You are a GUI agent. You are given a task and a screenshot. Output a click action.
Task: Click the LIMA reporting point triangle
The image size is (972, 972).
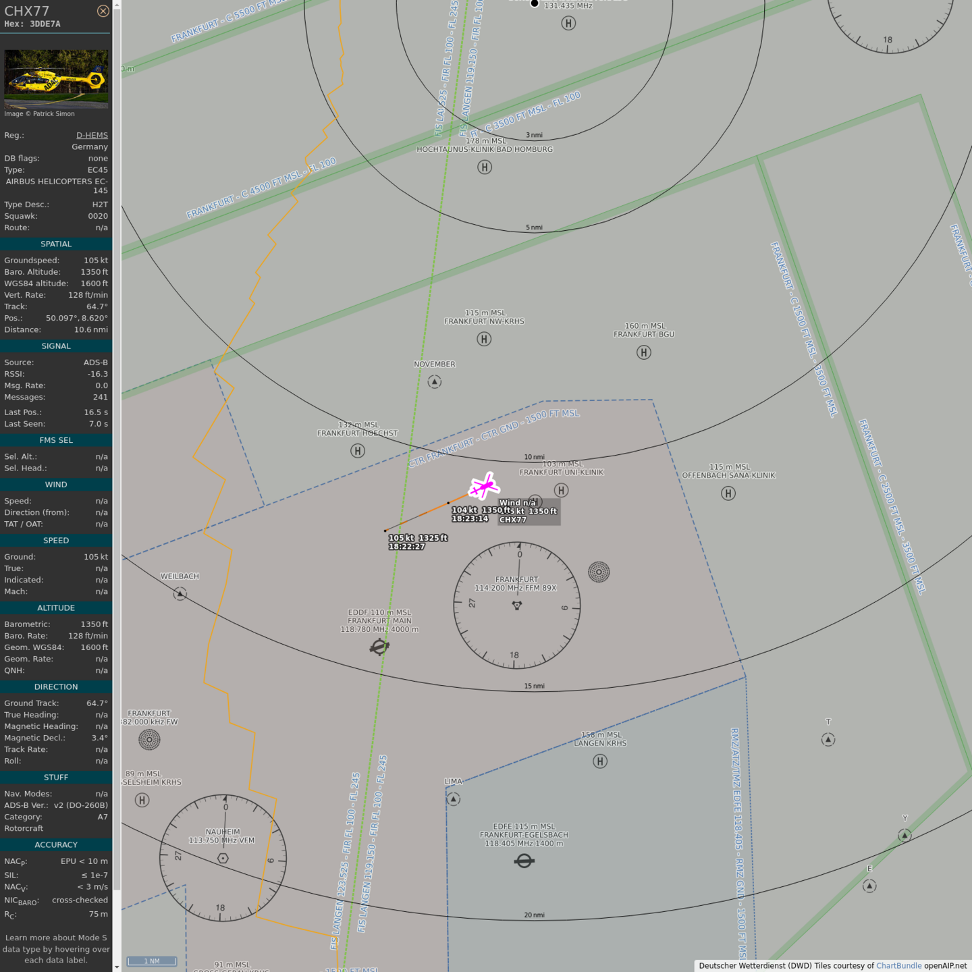(454, 799)
